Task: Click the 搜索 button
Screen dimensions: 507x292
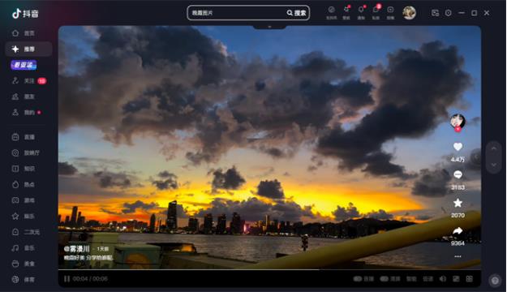Action: [x=297, y=13]
